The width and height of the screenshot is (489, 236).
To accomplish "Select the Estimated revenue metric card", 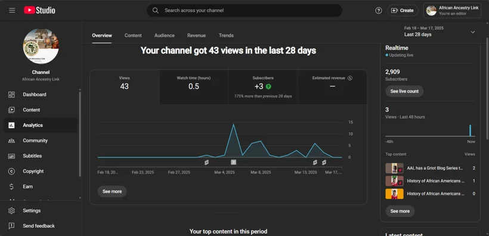I will [332, 87].
